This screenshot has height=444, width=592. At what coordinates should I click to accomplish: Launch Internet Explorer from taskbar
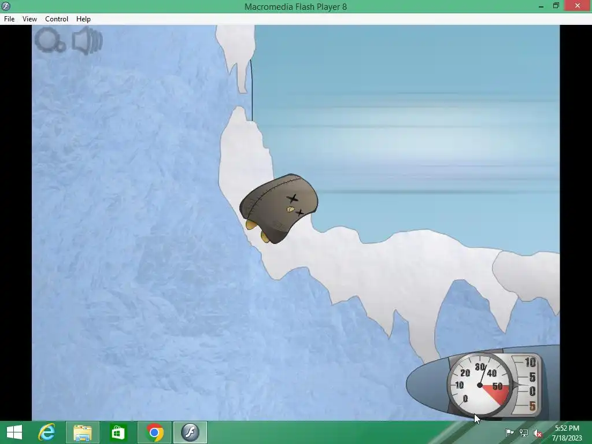click(47, 432)
